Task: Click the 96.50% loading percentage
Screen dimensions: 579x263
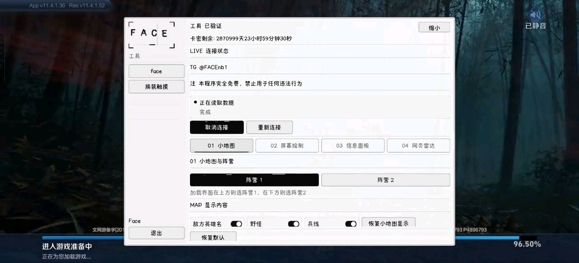Action: coord(527,244)
